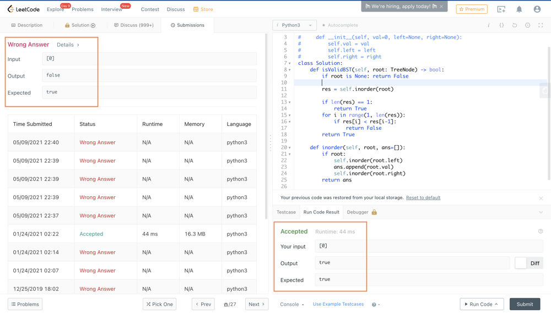
Task: Open the Store link
Action: pos(203,9)
